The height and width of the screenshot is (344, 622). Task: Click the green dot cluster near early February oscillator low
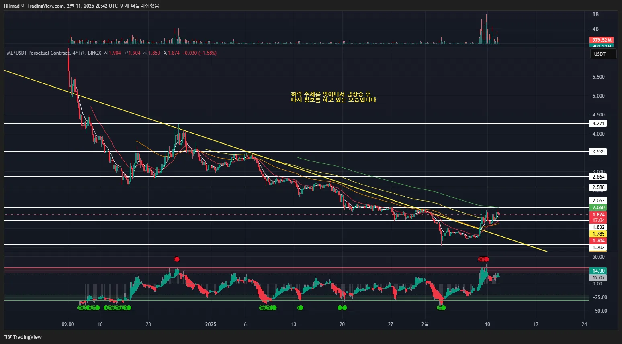[441, 308]
